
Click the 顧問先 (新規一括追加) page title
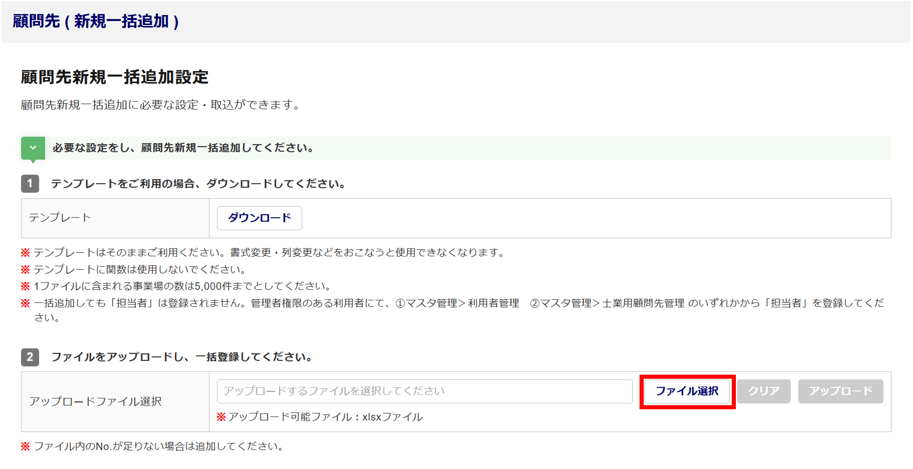pos(95,21)
